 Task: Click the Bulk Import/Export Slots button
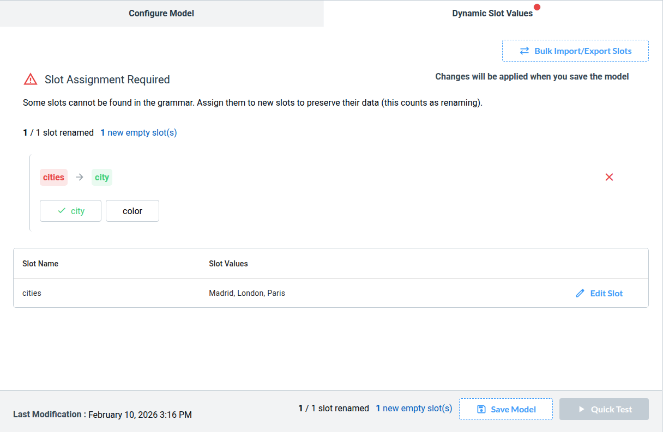(575, 51)
